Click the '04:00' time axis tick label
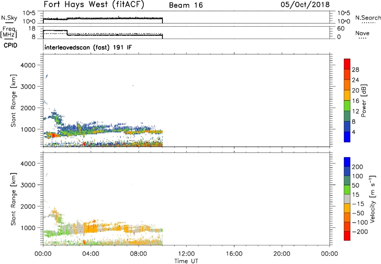The image size is (381, 264). (x=90, y=254)
